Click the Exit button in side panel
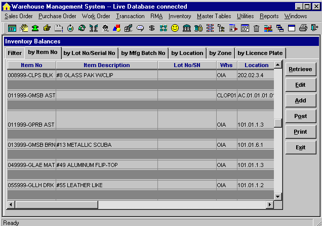322x226 pixels. (x=300, y=147)
